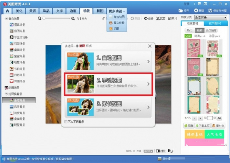Screen dimensions: 230x163
Task: Open the 杂志背景 category combo box
Action: pyautogui.click(x=211, y=17)
